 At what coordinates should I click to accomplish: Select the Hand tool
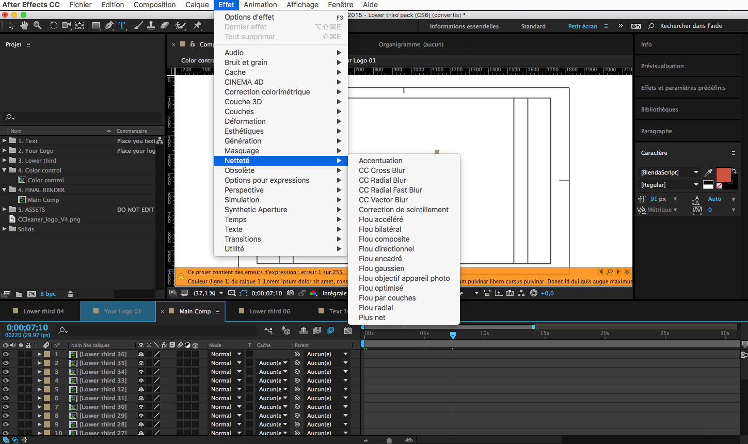coord(24,25)
